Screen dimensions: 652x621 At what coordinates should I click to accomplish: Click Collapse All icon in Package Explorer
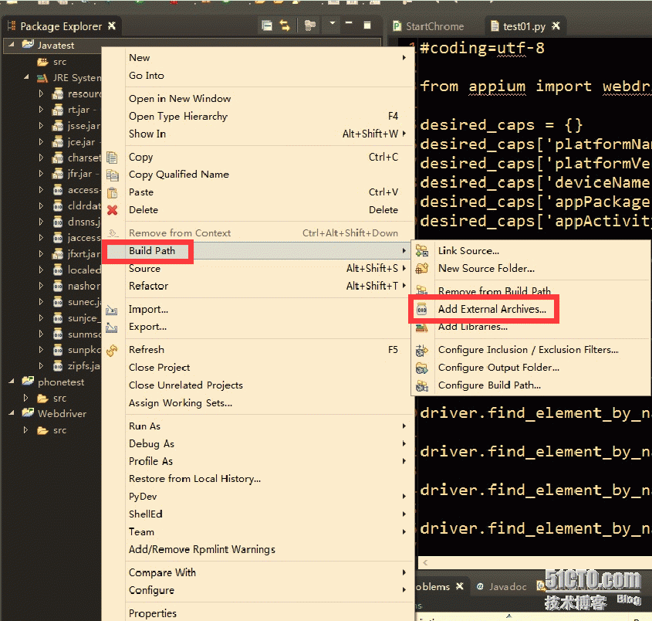tap(267, 25)
